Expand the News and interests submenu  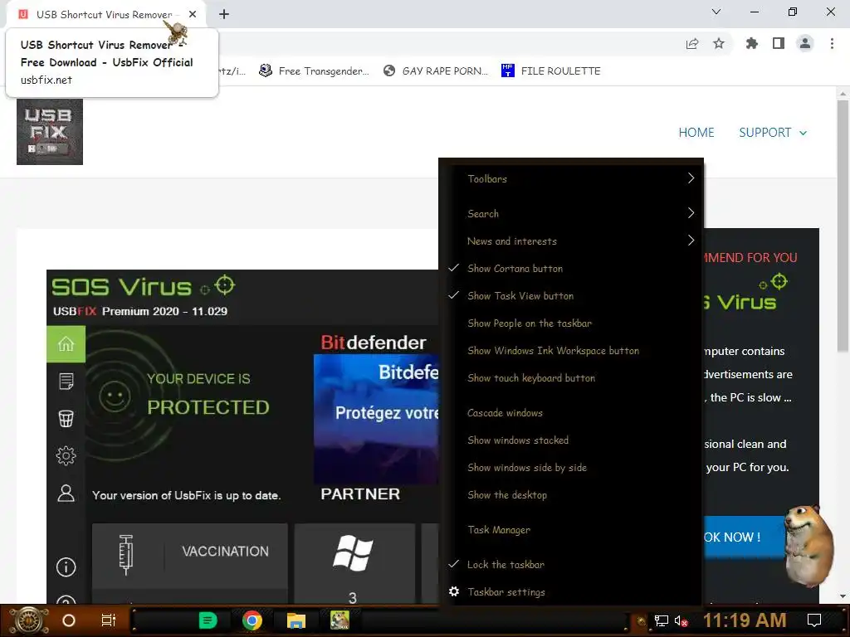click(x=571, y=241)
